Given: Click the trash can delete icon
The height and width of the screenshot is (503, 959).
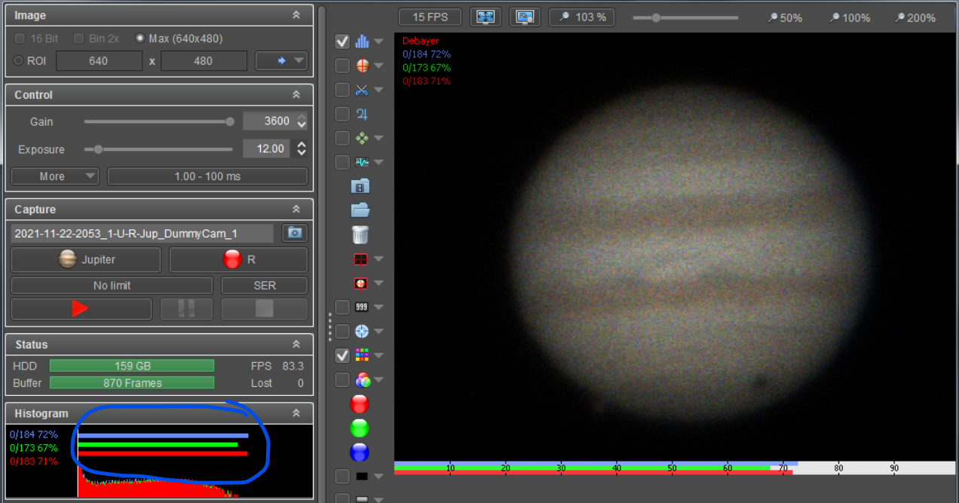Looking at the screenshot, I should pyautogui.click(x=360, y=234).
